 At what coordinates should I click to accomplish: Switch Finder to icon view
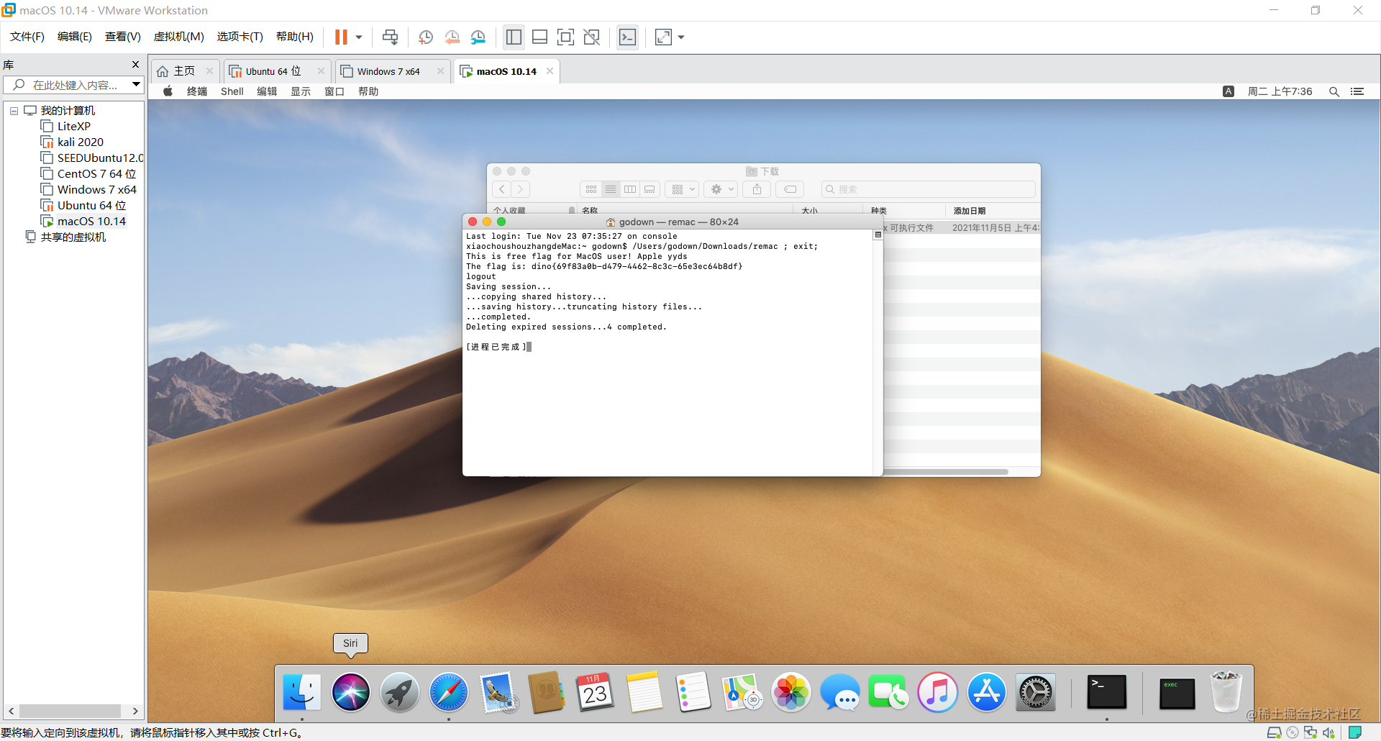(x=591, y=189)
